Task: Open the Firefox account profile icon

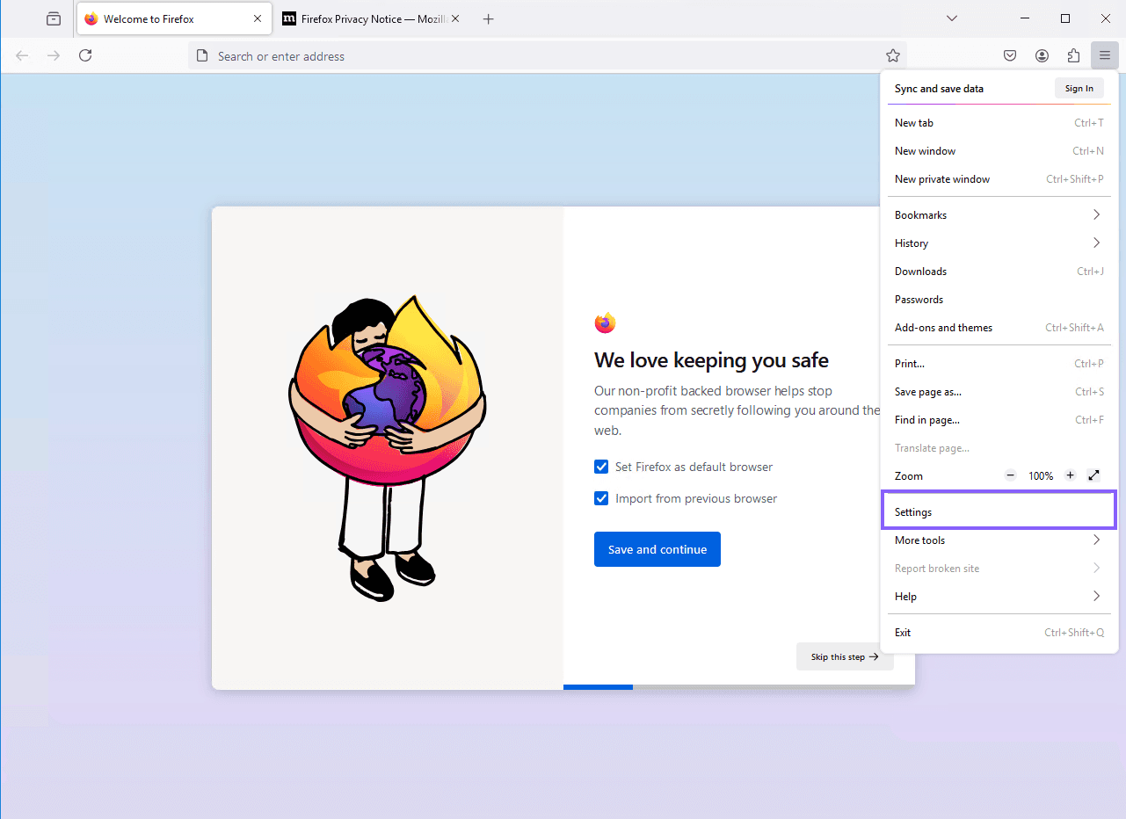Action: [1042, 56]
